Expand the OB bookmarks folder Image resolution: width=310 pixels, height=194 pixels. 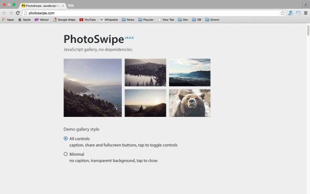point(196,20)
